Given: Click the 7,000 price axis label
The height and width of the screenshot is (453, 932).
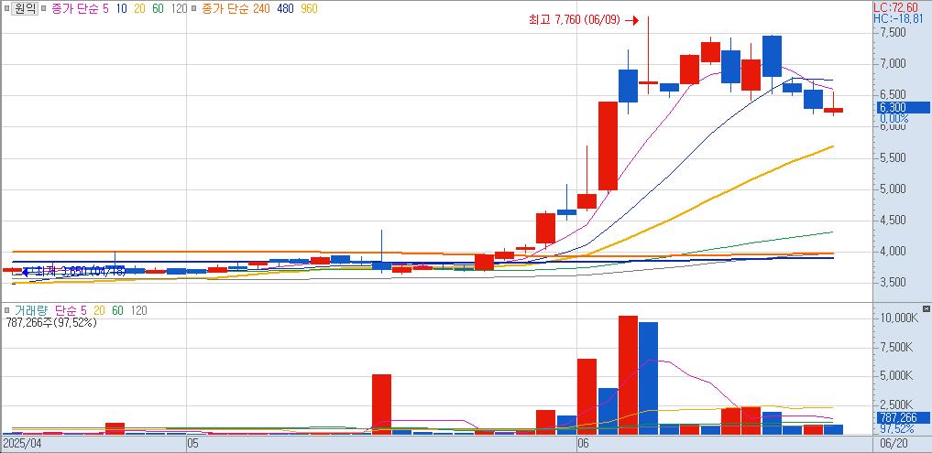Looking at the screenshot, I should [894, 63].
